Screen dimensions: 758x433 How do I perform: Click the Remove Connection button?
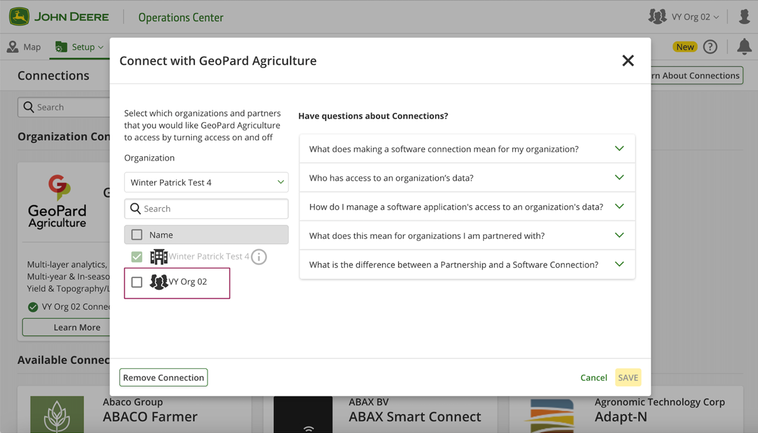pyautogui.click(x=164, y=378)
